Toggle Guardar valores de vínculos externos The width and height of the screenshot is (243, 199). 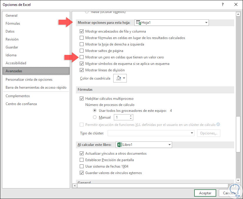click(82, 173)
